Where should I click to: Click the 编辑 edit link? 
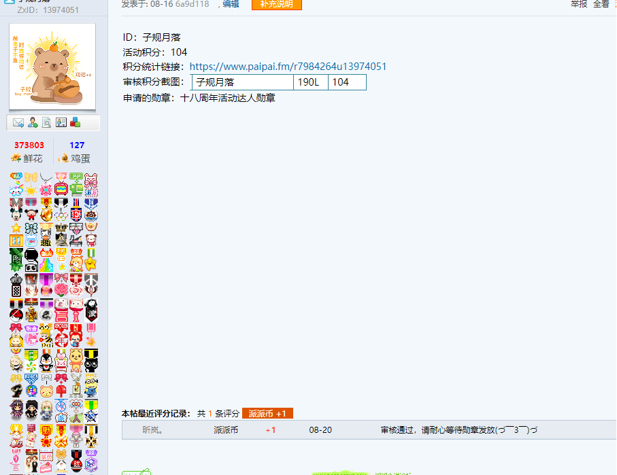(231, 4)
